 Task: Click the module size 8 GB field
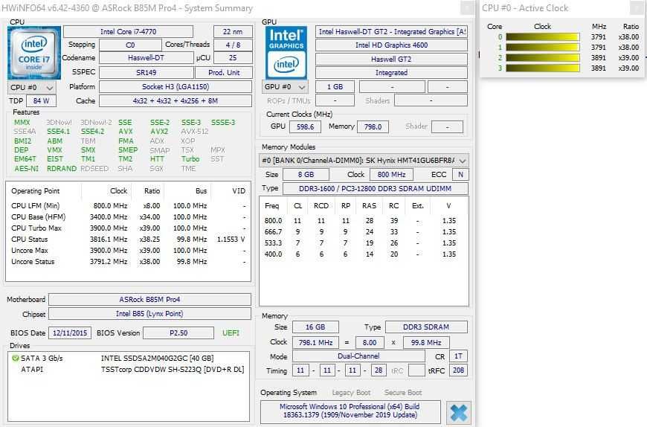306,175
